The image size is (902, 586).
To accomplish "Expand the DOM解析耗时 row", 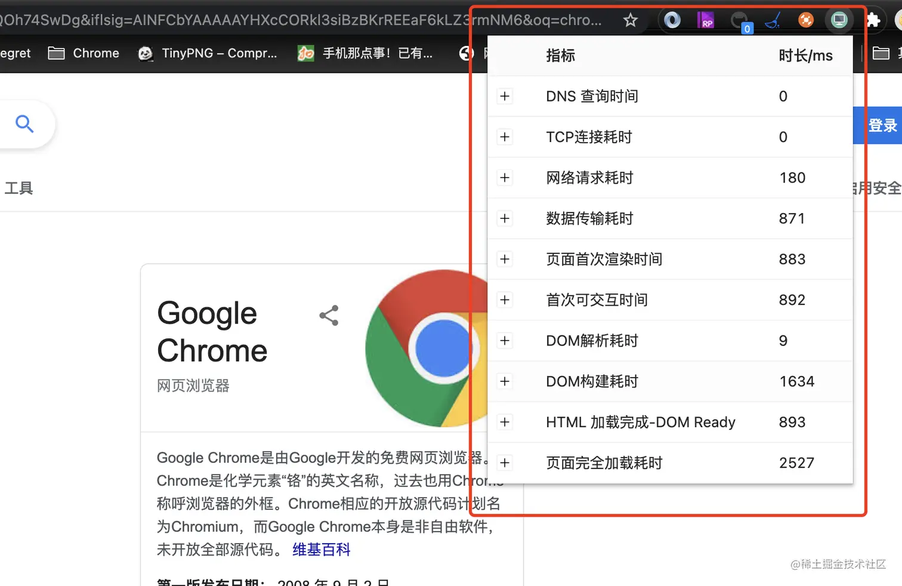I will click(x=505, y=341).
